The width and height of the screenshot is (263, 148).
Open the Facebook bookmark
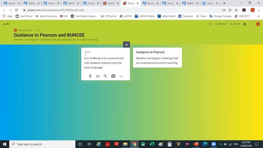click(185, 16)
